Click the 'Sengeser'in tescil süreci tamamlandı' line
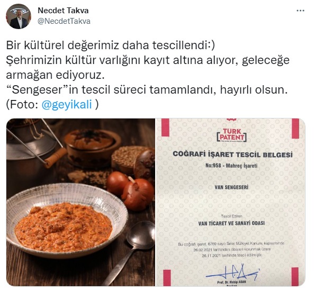 pos(147,89)
